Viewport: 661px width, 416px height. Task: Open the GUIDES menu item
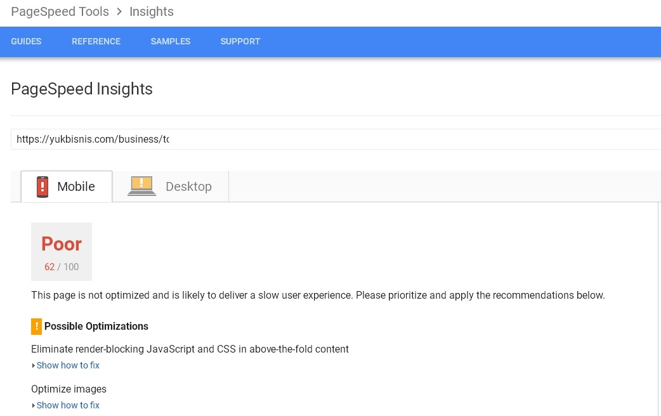26,41
